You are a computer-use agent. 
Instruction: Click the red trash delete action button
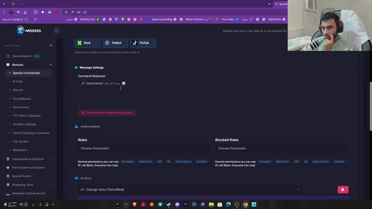(343, 190)
